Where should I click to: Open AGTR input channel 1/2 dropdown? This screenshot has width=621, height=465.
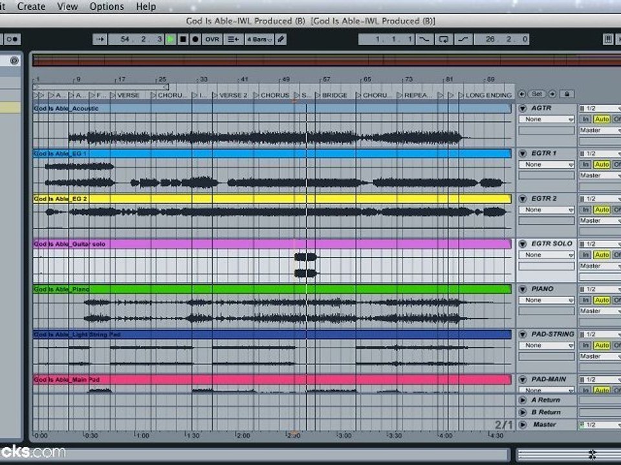(x=600, y=108)
